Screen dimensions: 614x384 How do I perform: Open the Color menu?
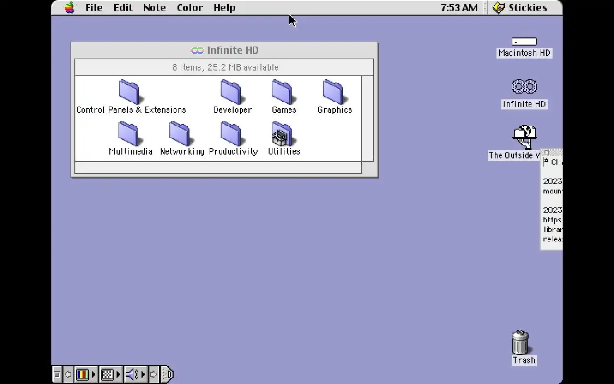(189, 8)
